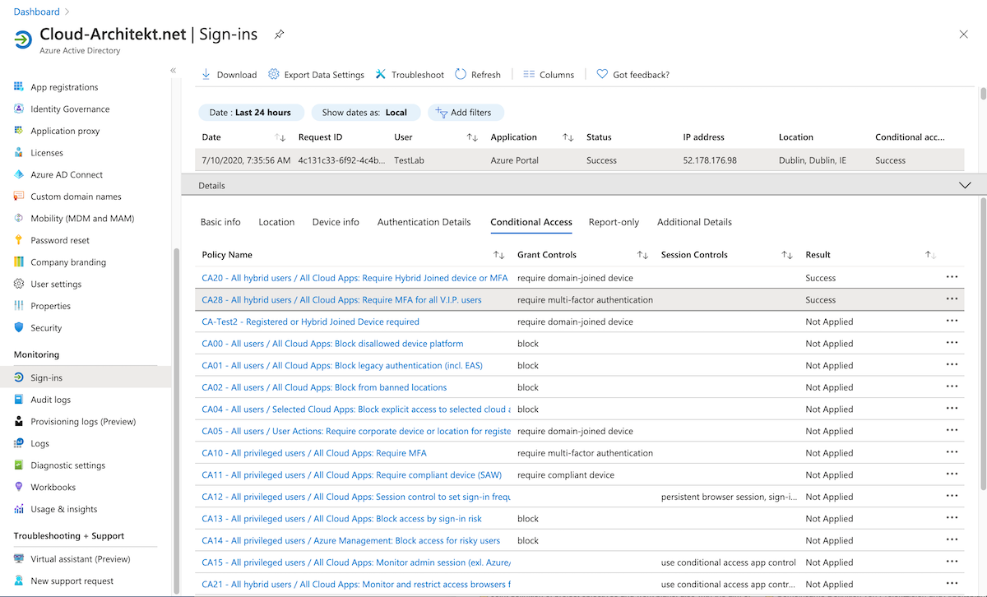The width and height of the screenshot is (987, 597).
Task: Click the Mobility (MDM and MAM) icon
Action: coord(19,218)
